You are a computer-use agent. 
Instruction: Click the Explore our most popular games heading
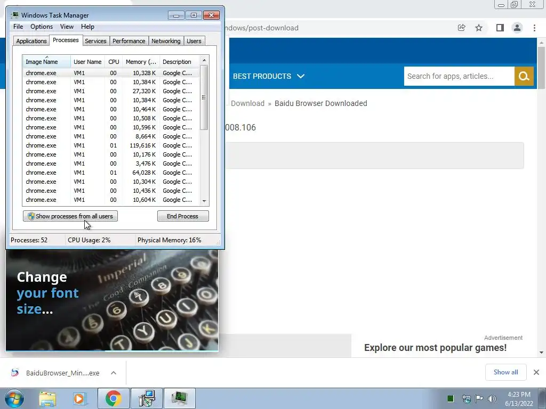pos(435,347)
